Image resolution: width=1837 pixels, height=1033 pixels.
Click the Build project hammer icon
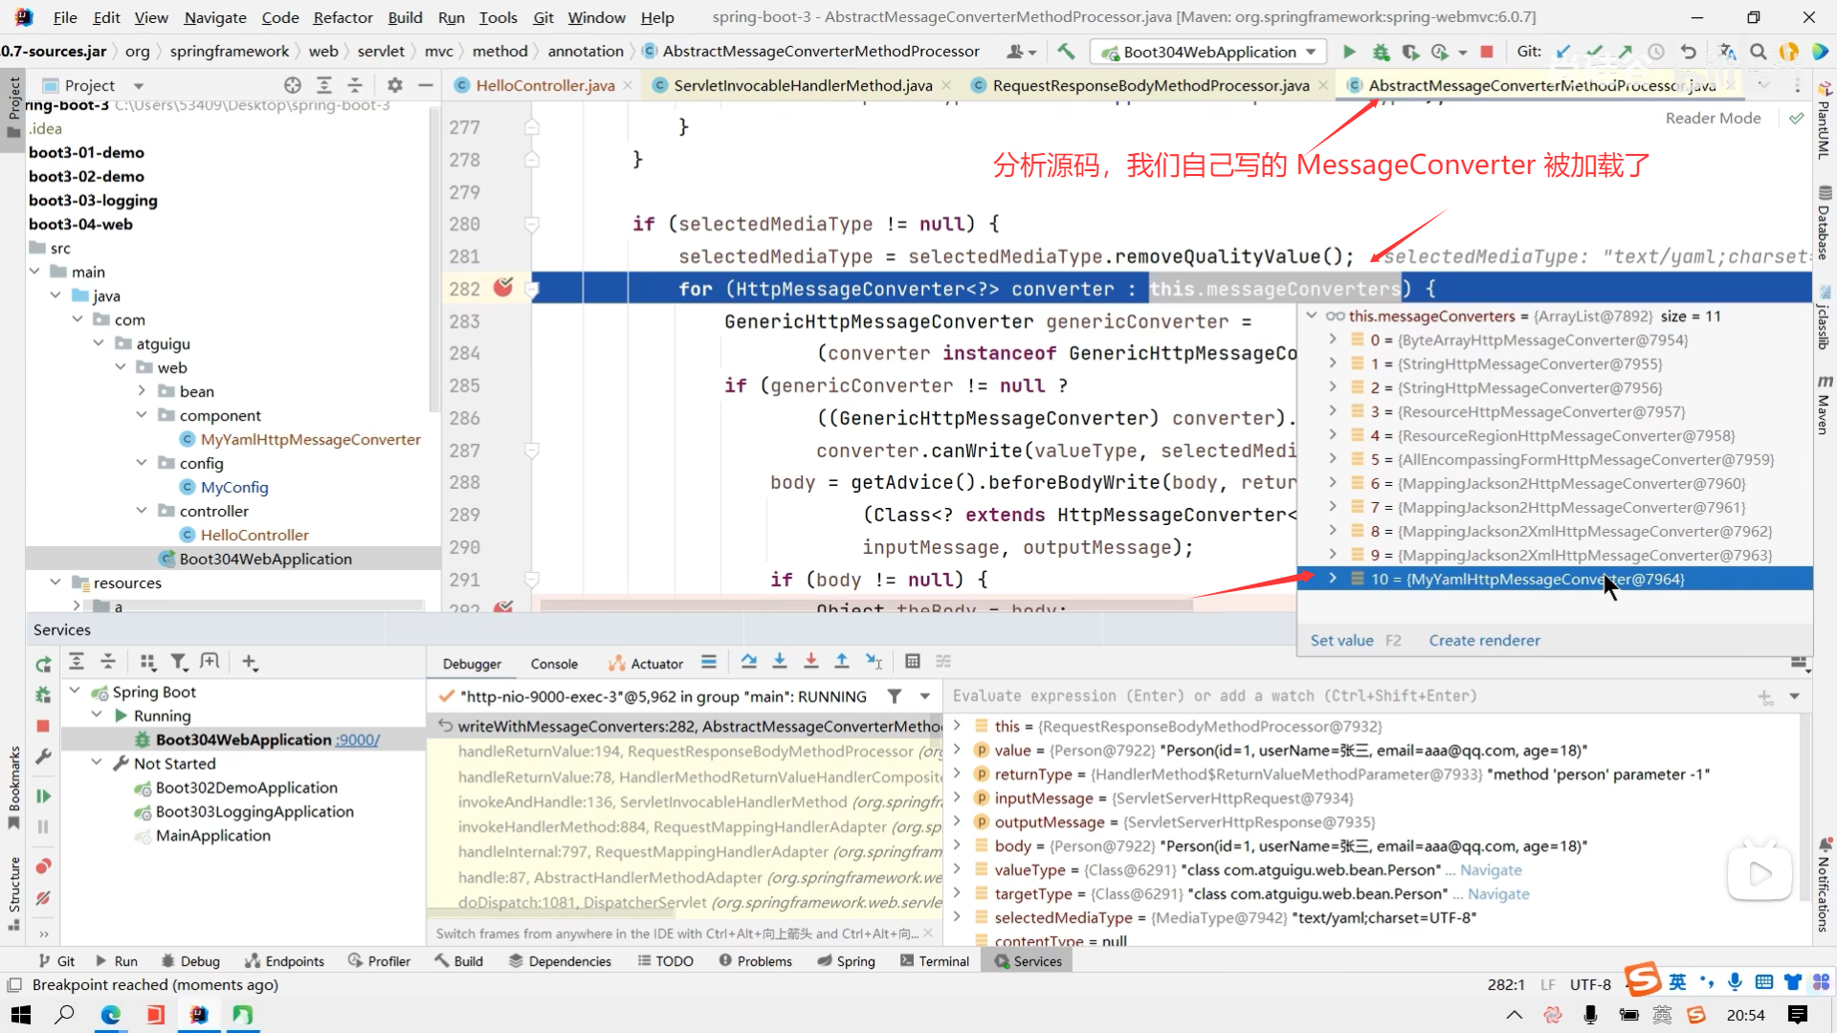pos(1066,52)
